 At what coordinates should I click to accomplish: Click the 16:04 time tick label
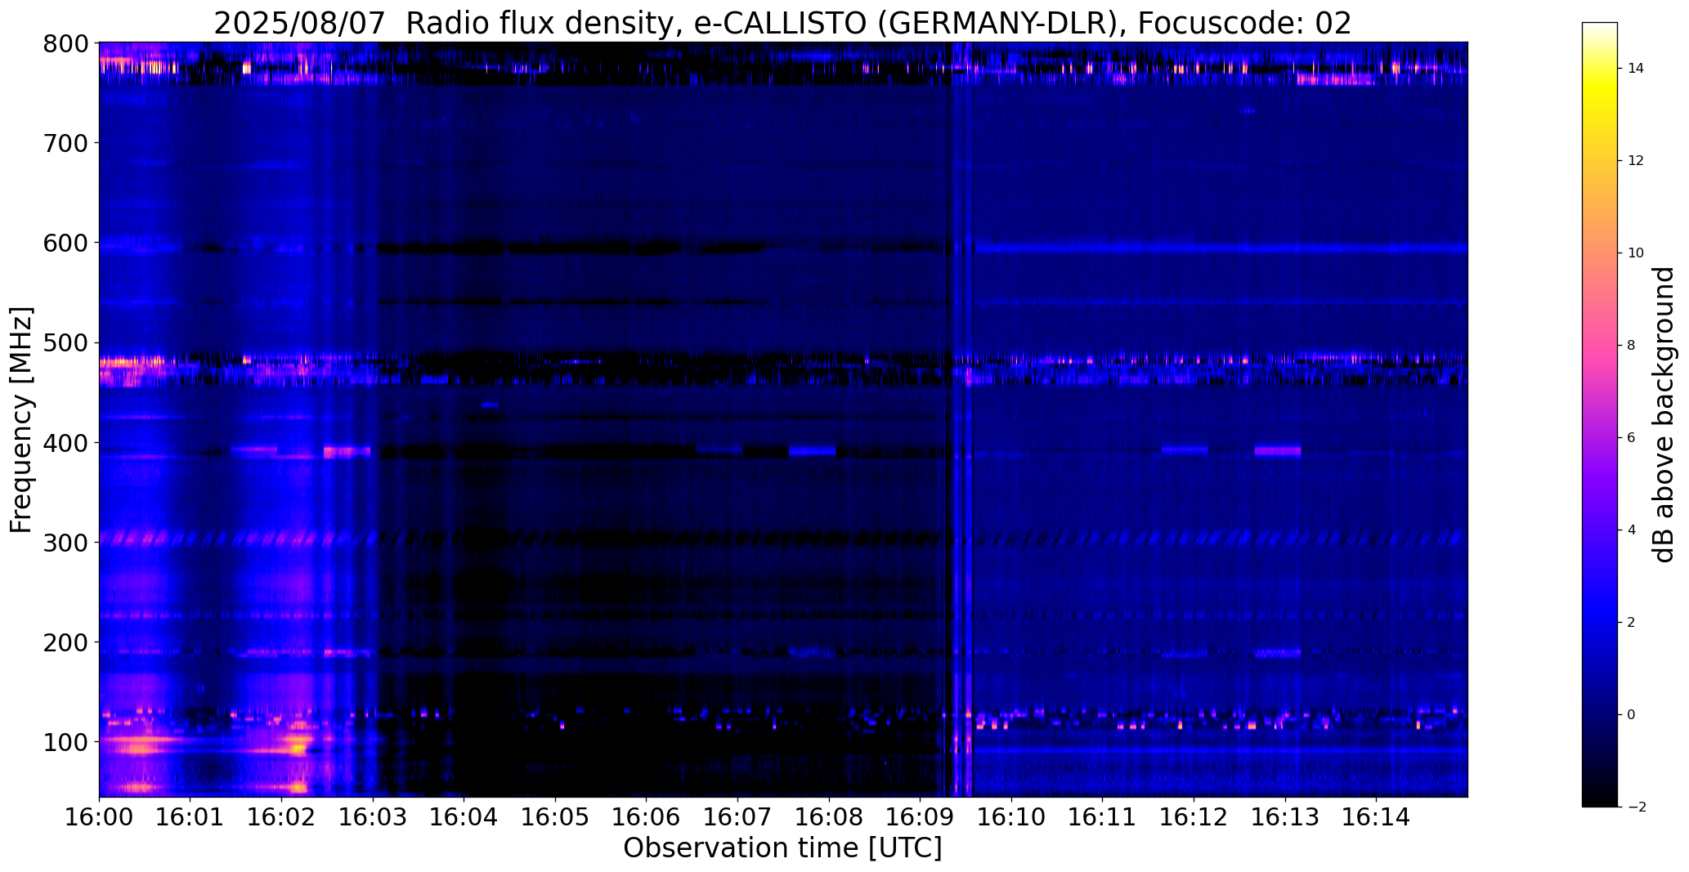tap(464, 817)
